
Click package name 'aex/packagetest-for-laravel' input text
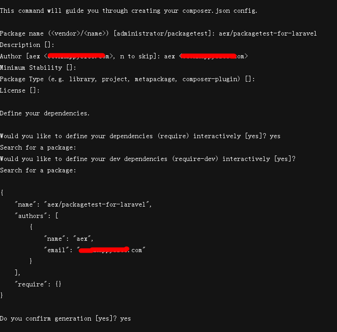(268, 34)
